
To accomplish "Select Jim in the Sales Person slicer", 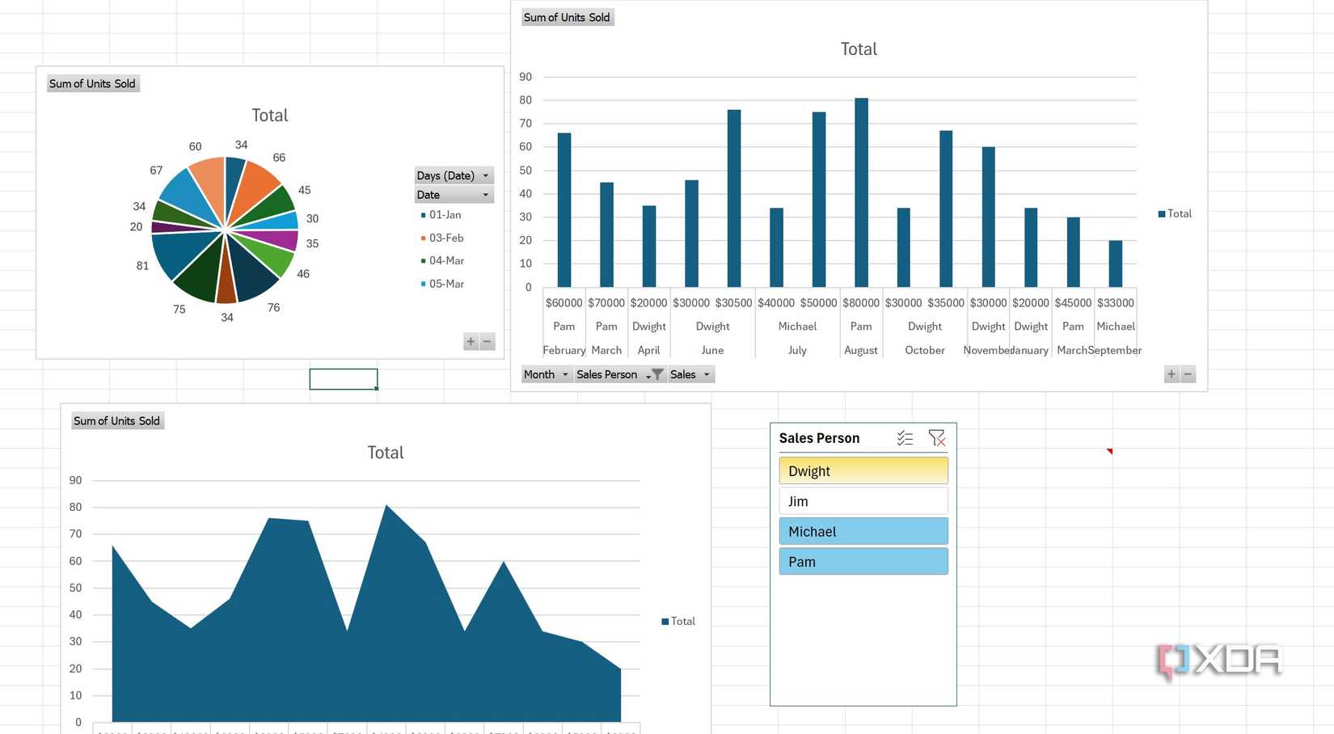I will coord(863,500).
